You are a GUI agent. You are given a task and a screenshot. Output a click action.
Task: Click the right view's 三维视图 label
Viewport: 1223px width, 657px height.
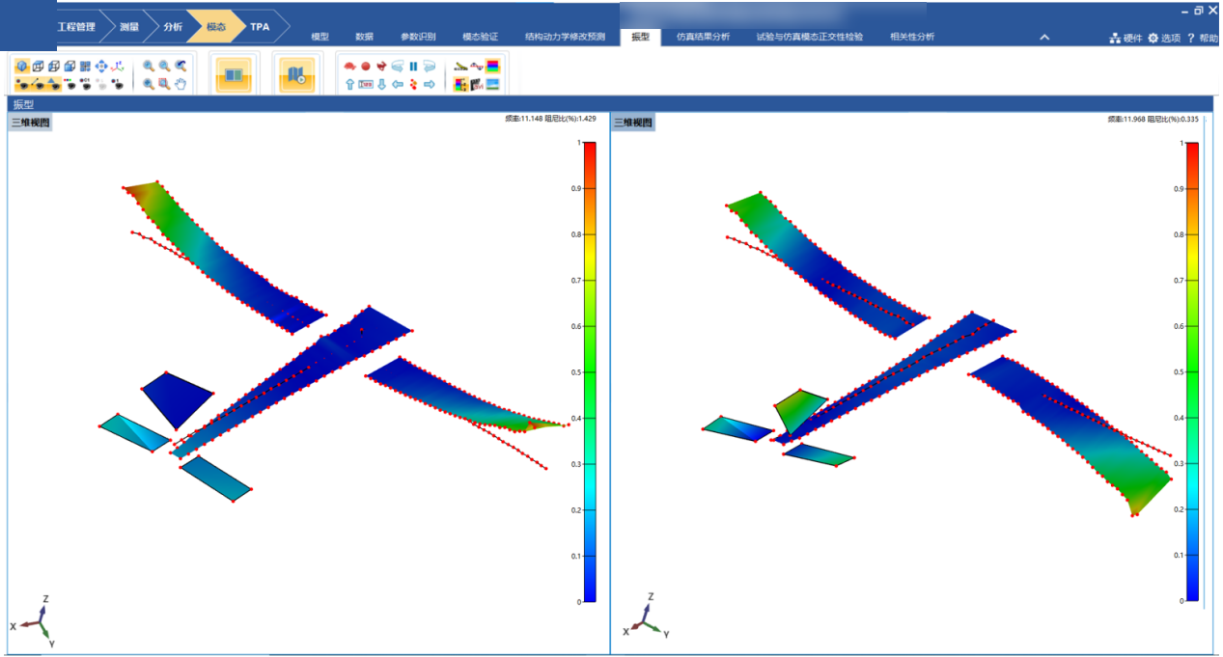click(x=633, y=123)
